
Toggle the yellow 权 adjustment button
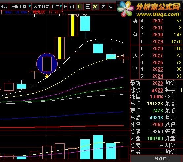click(x=95, y=6)
